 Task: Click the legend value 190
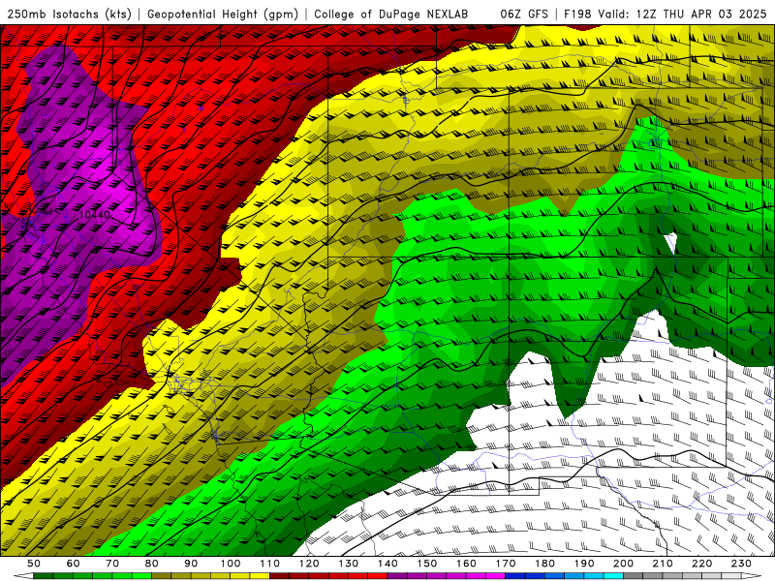click(584, 564)
